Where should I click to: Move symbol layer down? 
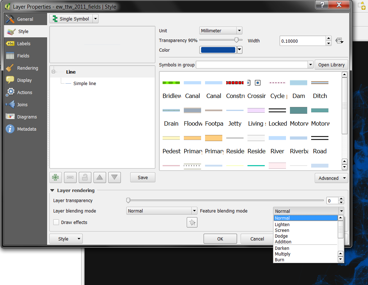114,178
